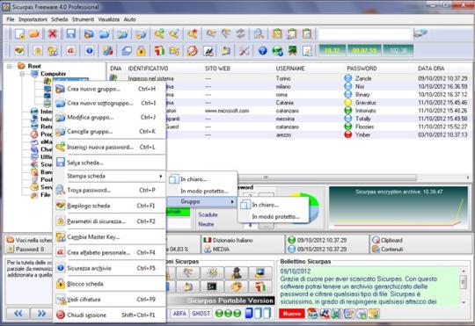
Task: Click the red letter 'a' alphabet toolbar icon
Action: 70,51
